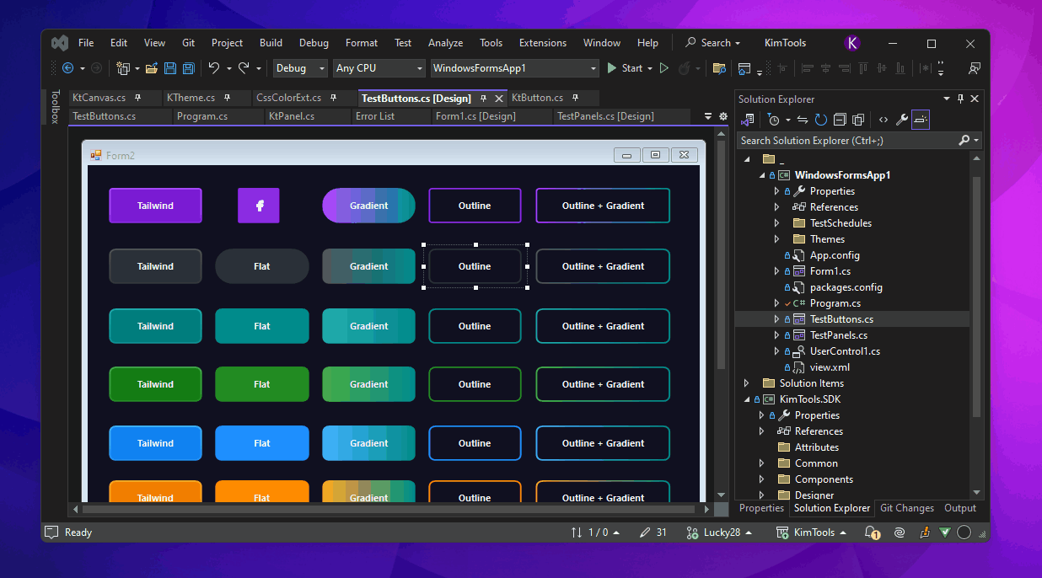Open the Debug configuration dropdown
The image size is (1042, 578).
click(300, 68)
